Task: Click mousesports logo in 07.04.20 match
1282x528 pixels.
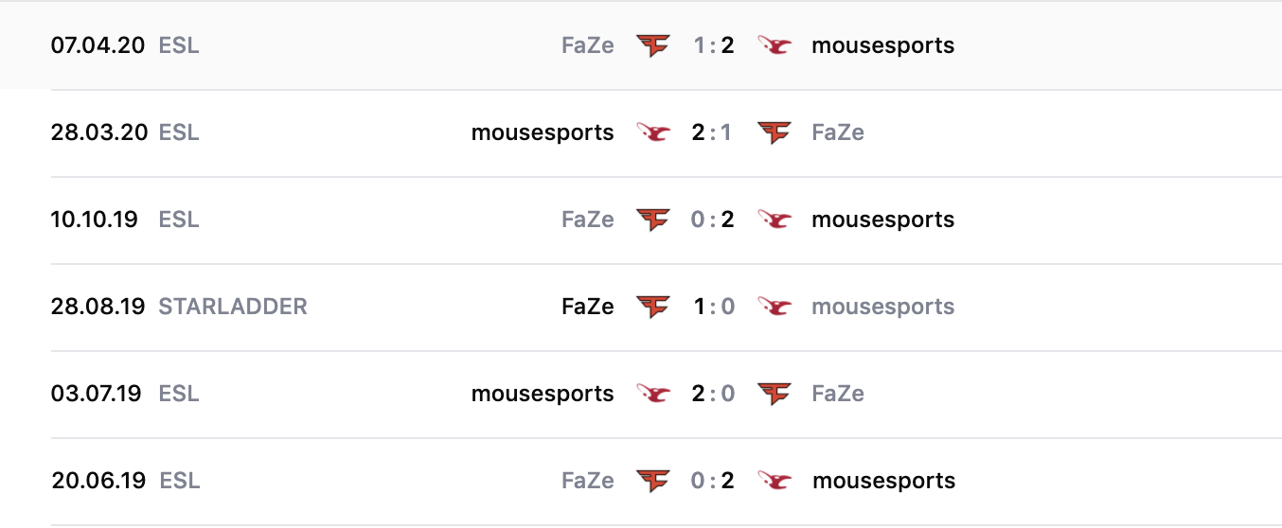Action: click(x=775, y=45)
